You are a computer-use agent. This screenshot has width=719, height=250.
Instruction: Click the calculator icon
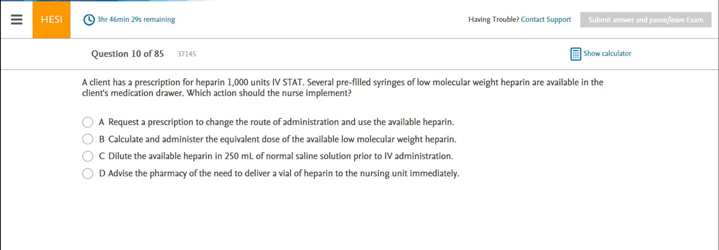[x=576, y=54]
